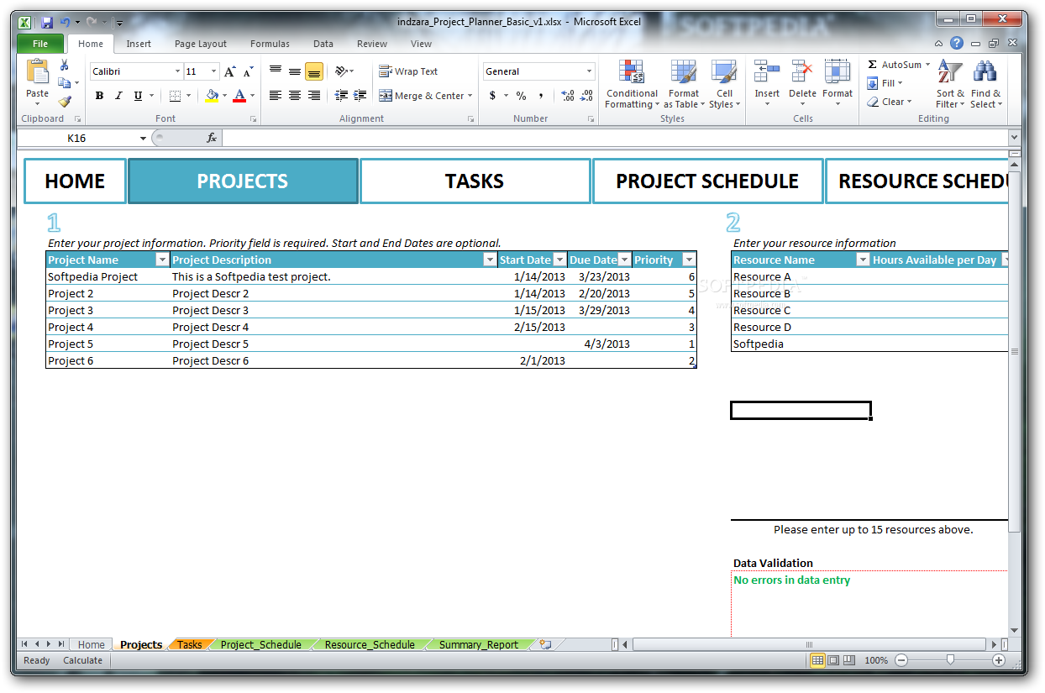Click the Name Box showing K16
This screenshot has height=693, width=1045.
(77, 138)
